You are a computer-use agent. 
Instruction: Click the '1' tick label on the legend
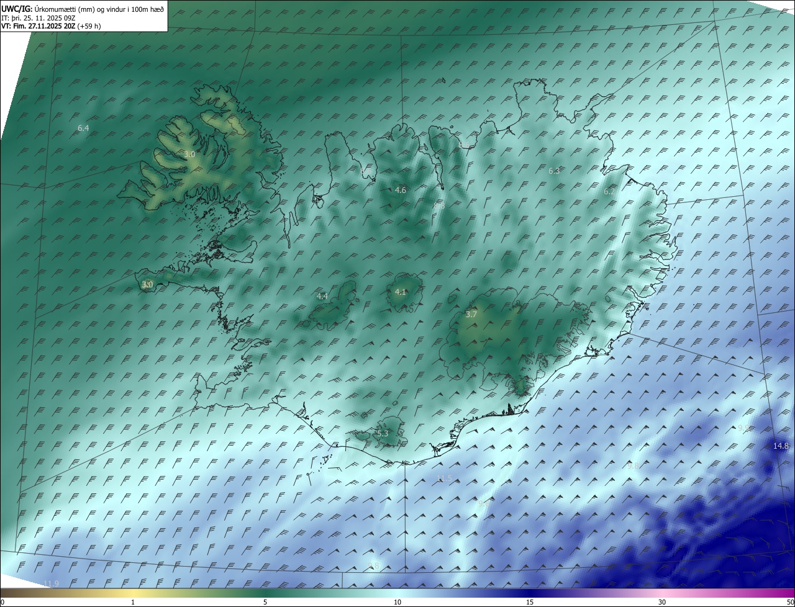click(133, 602)
